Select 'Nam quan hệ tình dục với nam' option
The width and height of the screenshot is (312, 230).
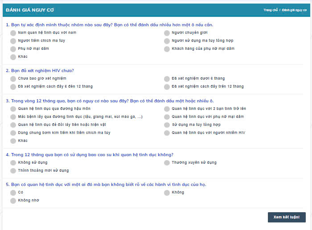point(13,33)
